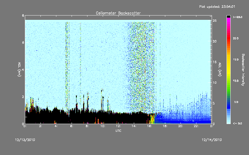Viewport: 249px width, 155px height.
Task: Pick the black top segment of colorbar
Action: (228, 16)
